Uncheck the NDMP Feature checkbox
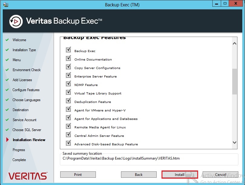 point(68,84)
